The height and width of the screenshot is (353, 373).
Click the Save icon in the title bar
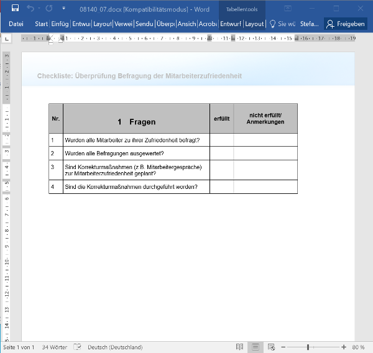[15, 9]
